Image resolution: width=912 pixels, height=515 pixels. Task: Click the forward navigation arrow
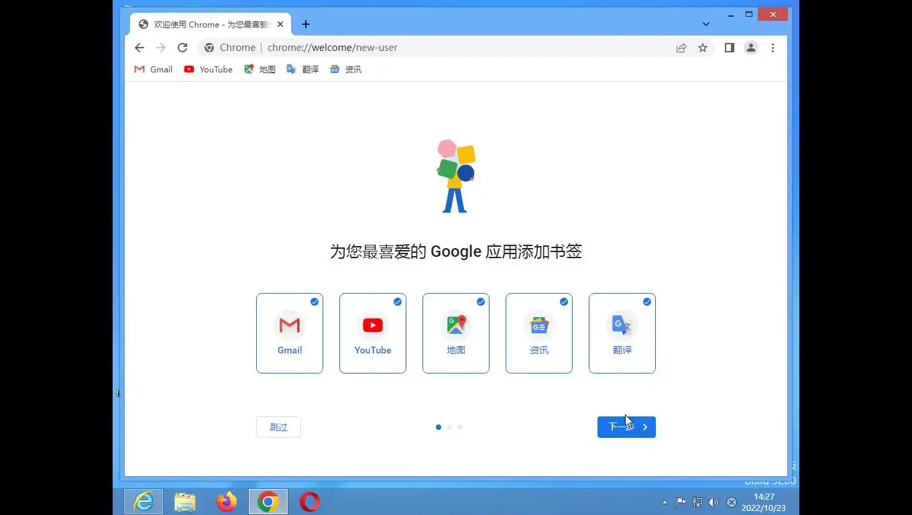pos(161,48)
